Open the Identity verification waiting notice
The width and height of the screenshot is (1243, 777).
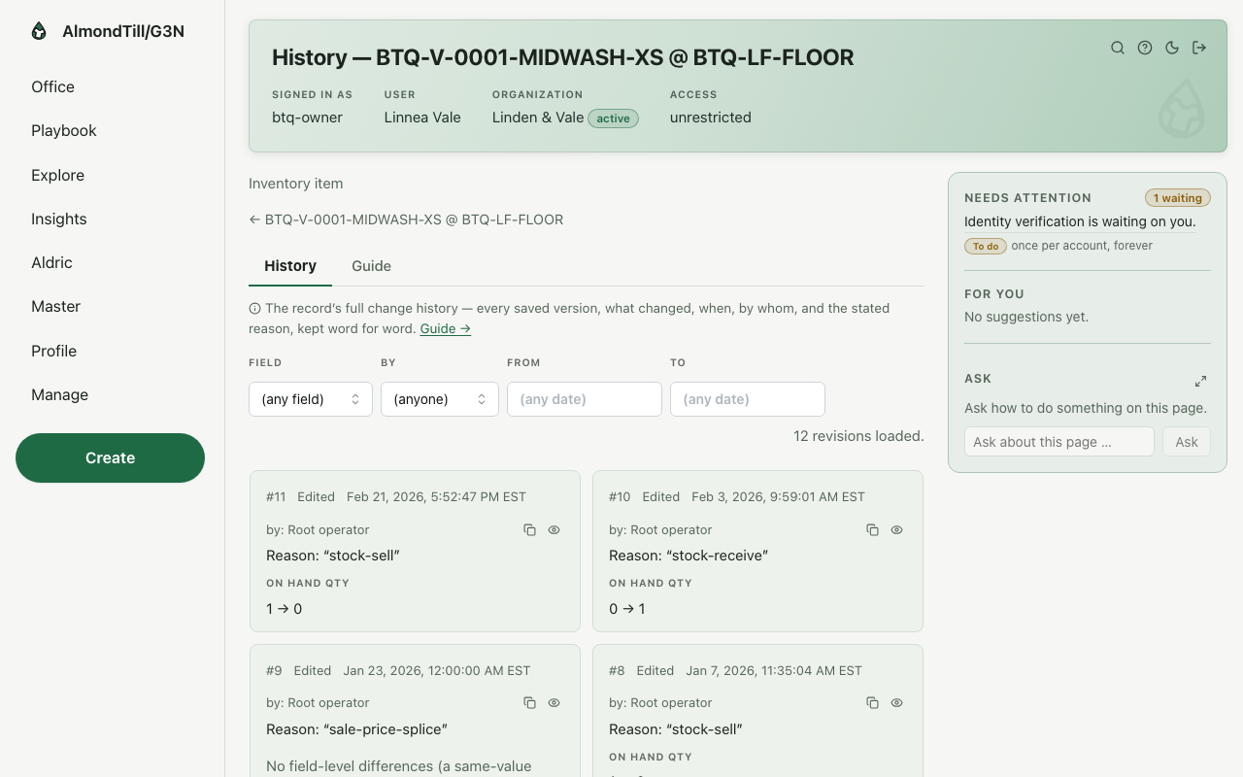click(x=1080, y=221)
